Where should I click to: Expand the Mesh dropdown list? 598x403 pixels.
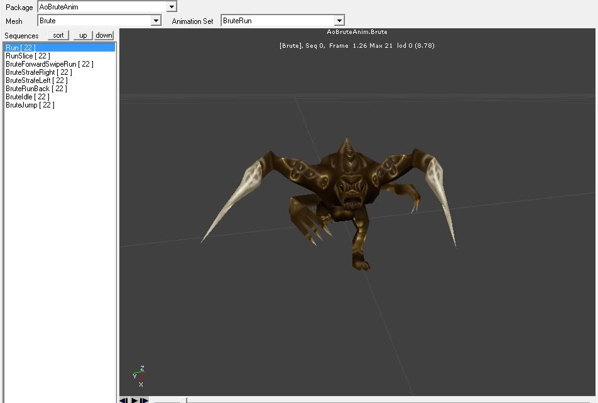pyautogui.click(x=156, y=21)
